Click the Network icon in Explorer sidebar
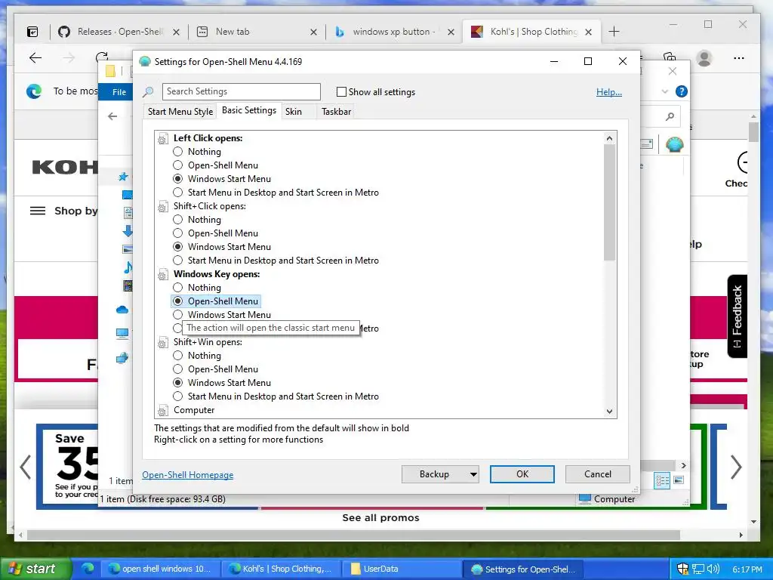The width and height of the screenshot is (773, 580). (x=122, y=358)
